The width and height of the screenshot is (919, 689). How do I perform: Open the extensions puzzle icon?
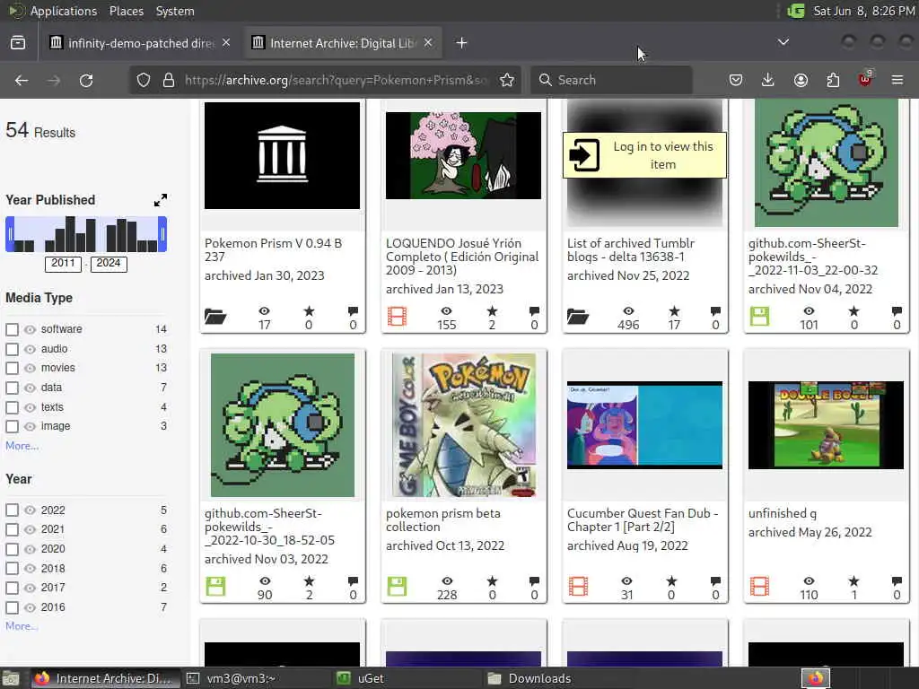(833, 80)
